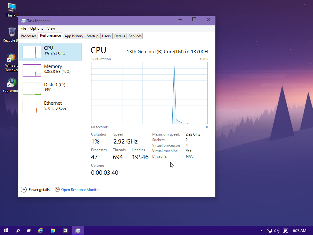
Task: Launch File Explorer from the taskbar
Action: 53,230
